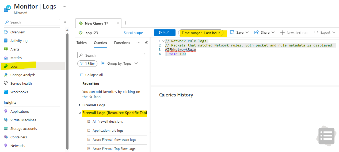This screenshot has width=339, height=152.
Task: Open the Save dropdown arrow
Action: (x=247, y=32)
